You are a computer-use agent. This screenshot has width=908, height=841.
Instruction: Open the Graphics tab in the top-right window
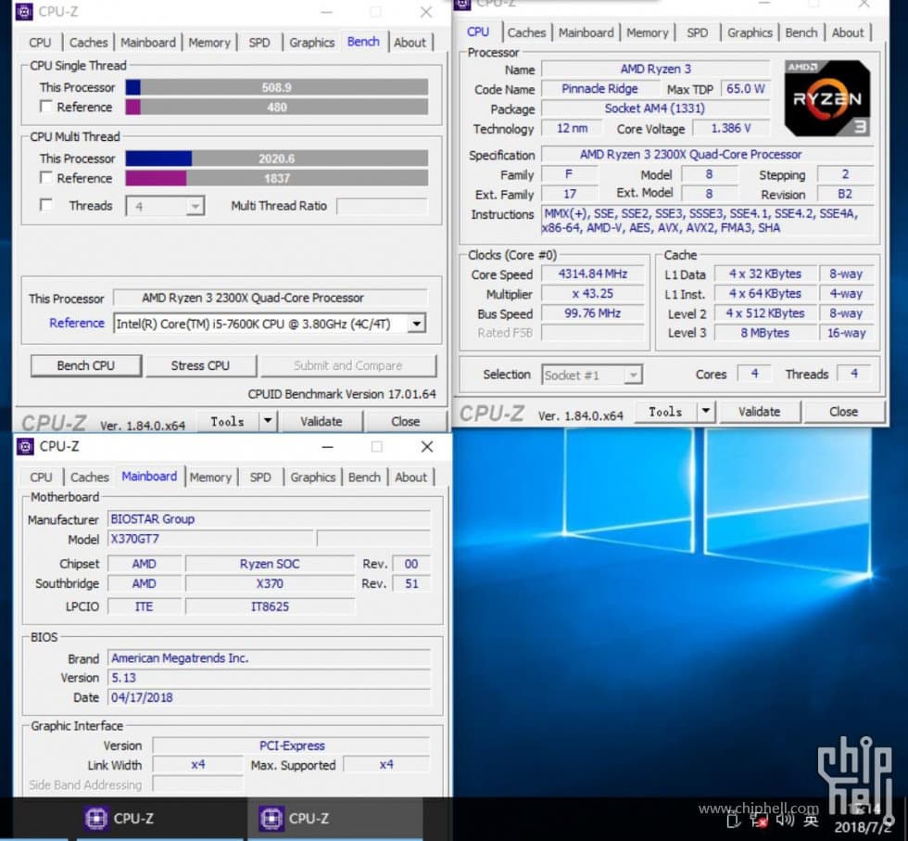(x=750, y=32)
